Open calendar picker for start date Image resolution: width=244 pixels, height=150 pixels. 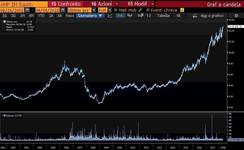pos(27,10)
